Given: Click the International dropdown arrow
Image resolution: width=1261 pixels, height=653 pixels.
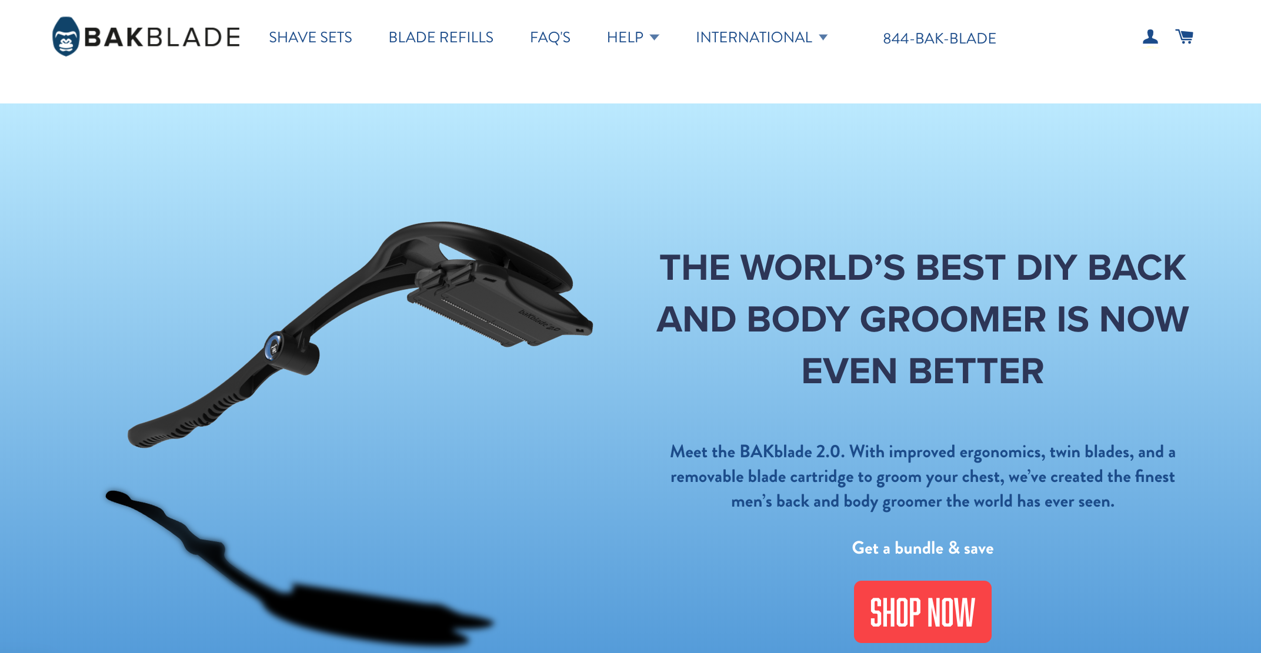Looking at the screenshot, I should 823,38.
